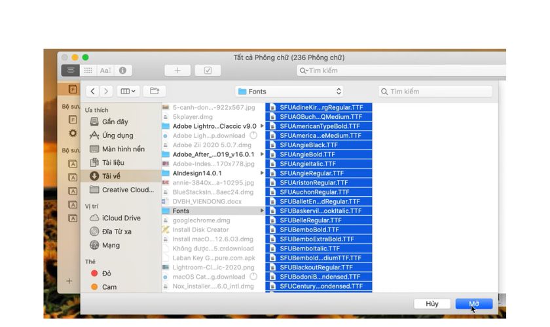Select the orange Cam tag

point(120,286)
